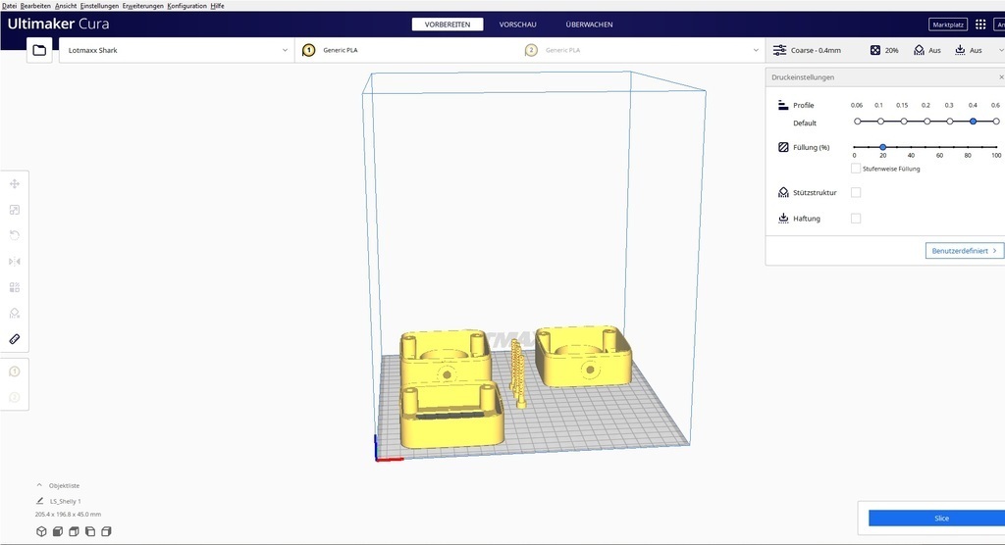Switch to 3D perspective view cube
This screenshot has width=1005, height=545.
tap(41, 531)
